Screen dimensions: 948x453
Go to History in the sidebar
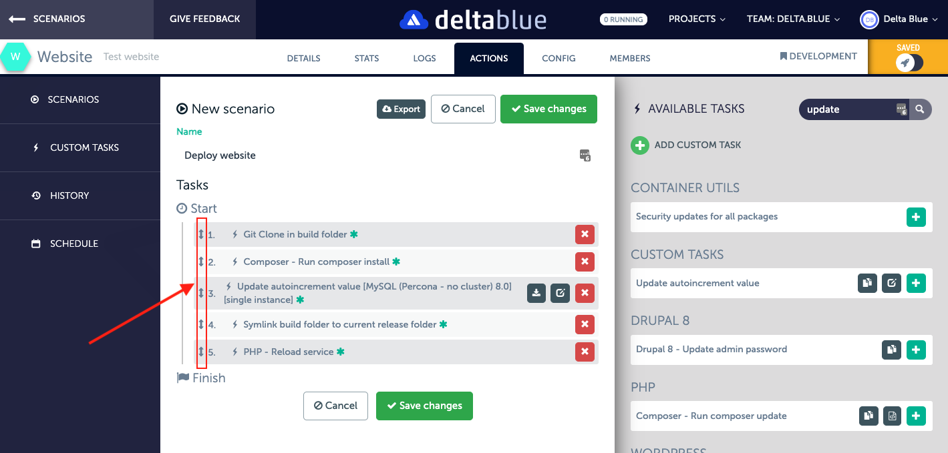pyautogui.click(x=69, y=195)
